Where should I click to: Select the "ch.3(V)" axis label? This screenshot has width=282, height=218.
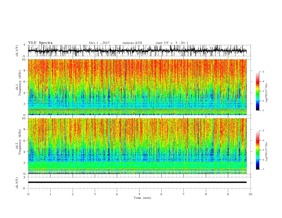[17, 183]
